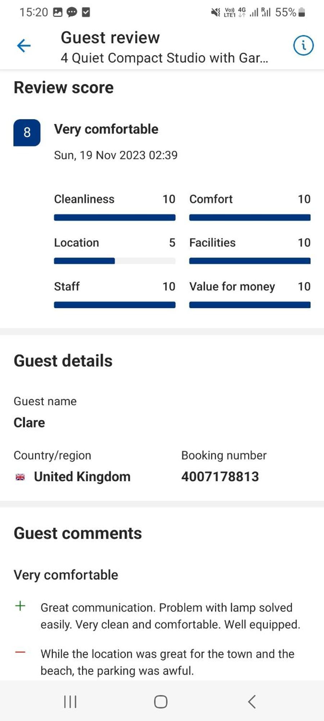Viewport: 324px width, 721px height.
Task: Tap the blue back arrow
Action: [x=24, y=46]
